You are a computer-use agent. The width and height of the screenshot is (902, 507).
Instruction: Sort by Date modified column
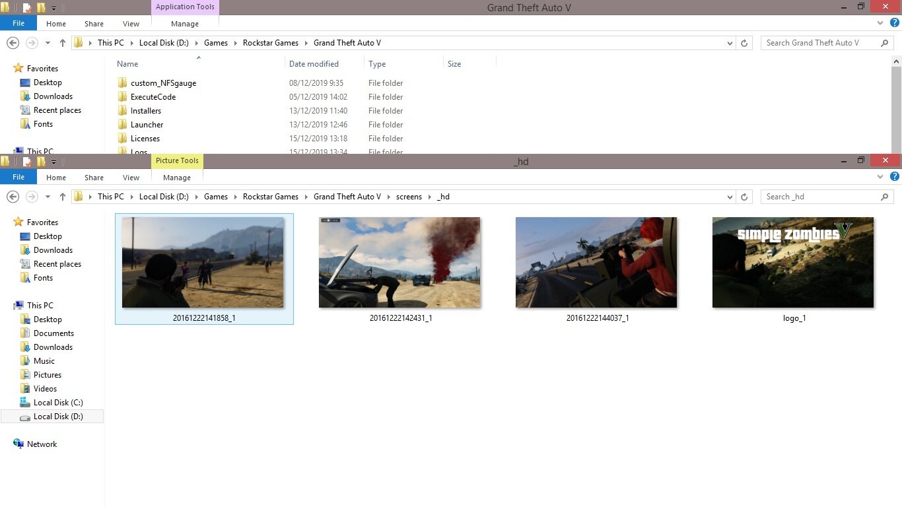314,64
